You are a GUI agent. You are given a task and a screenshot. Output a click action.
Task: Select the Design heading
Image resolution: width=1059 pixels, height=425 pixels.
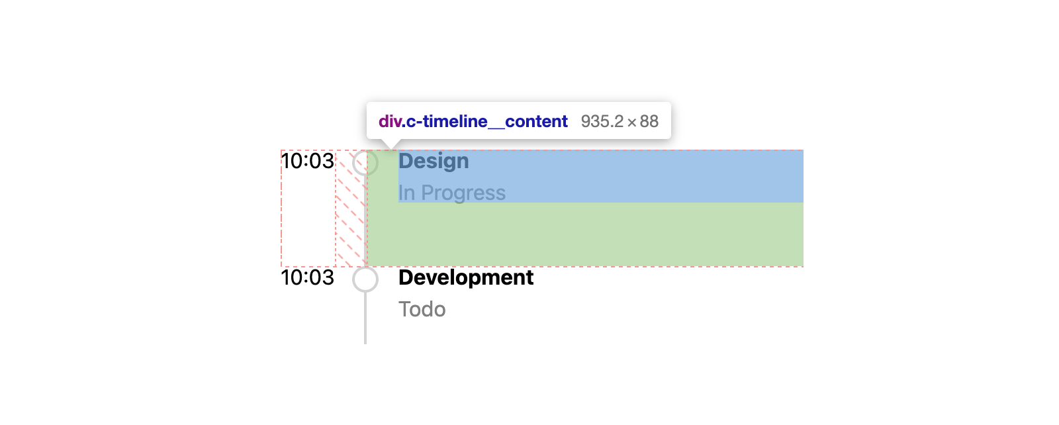(x=434, y=161)
